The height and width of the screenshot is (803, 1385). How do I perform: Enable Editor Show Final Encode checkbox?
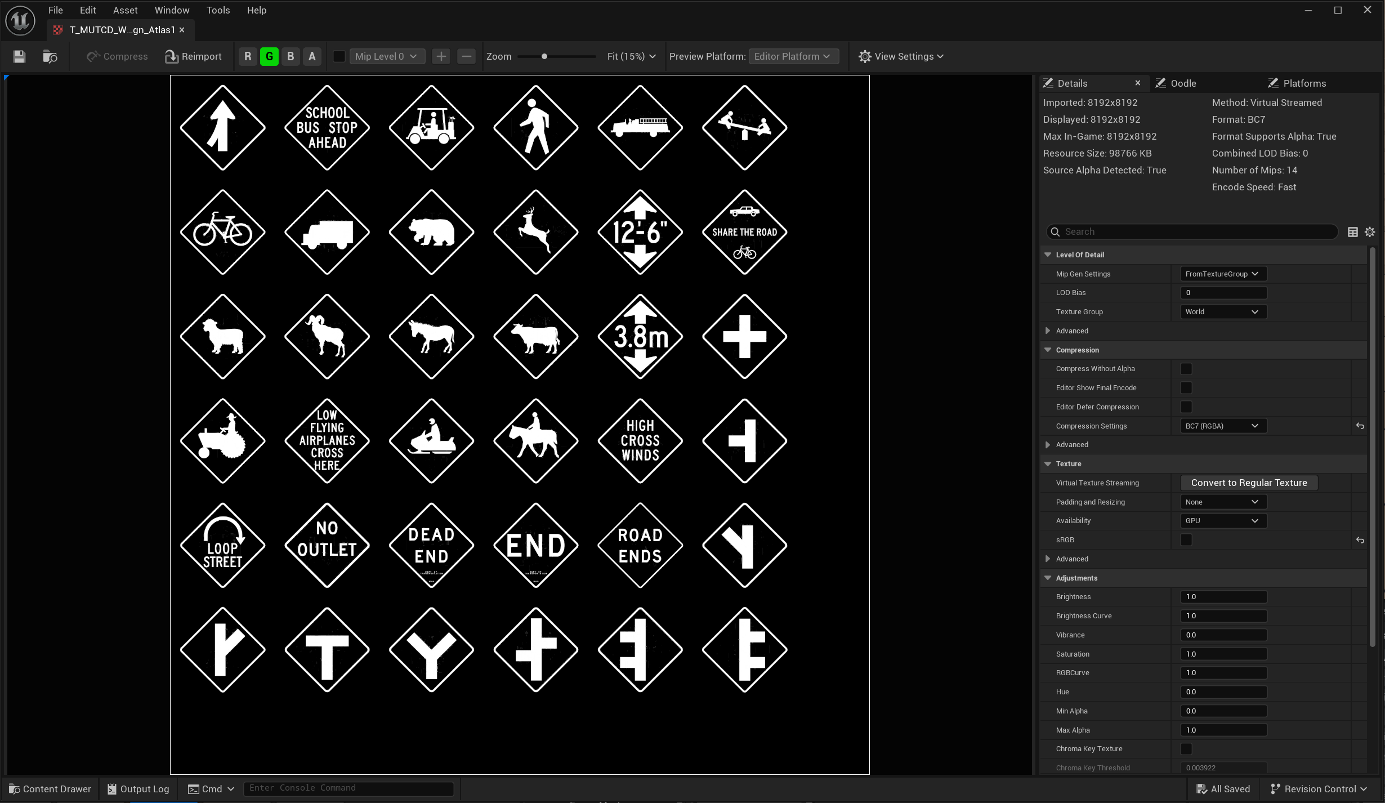tap(1186, 388)
